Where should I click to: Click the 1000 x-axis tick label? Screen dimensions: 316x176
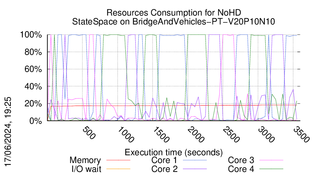click(x=125, y=135)
